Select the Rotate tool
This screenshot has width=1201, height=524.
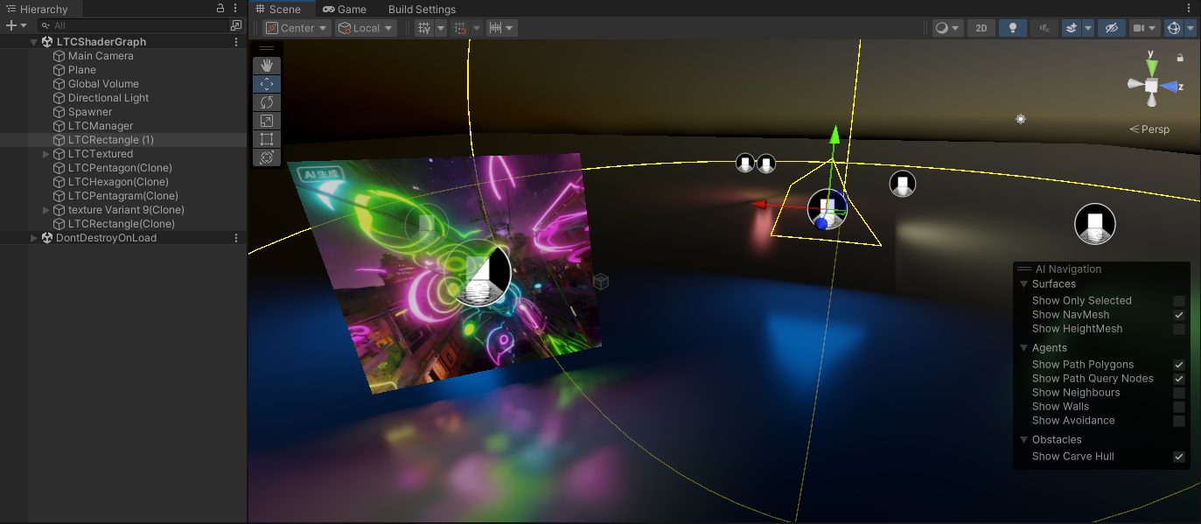coord(268,102)
